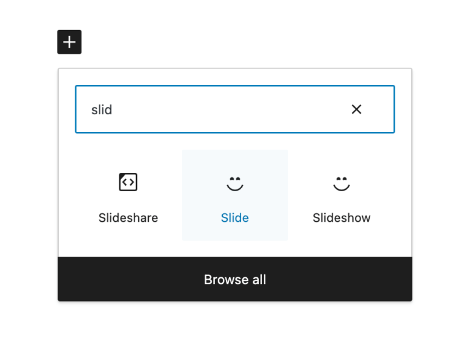The height and width of the screenshot is (358, 470).
Task: Insert the Slideshow block from the results
Action: 341,195
